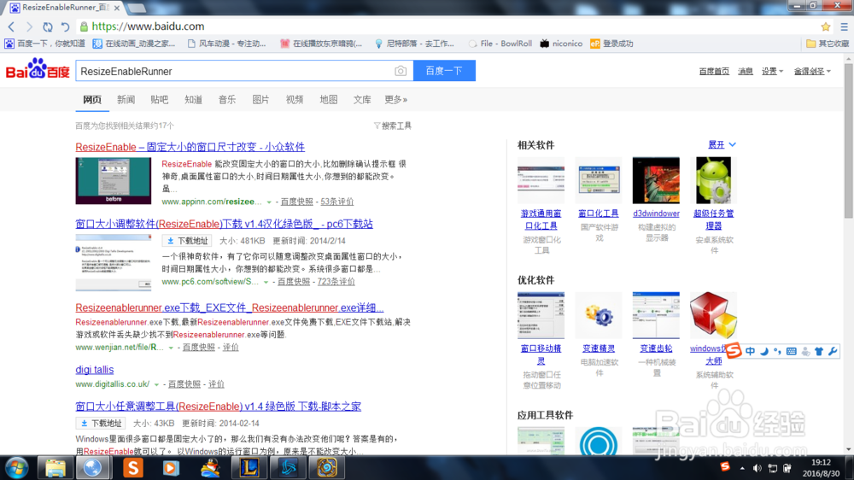Click the windows优化大师 red cube icon
The image size is (854, 480).
pos(713,315)
